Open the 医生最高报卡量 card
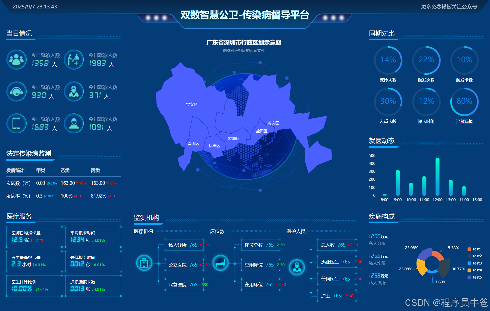Image resolution: width=490 pixels, height=311 pixels. click(x=34, y=261)
